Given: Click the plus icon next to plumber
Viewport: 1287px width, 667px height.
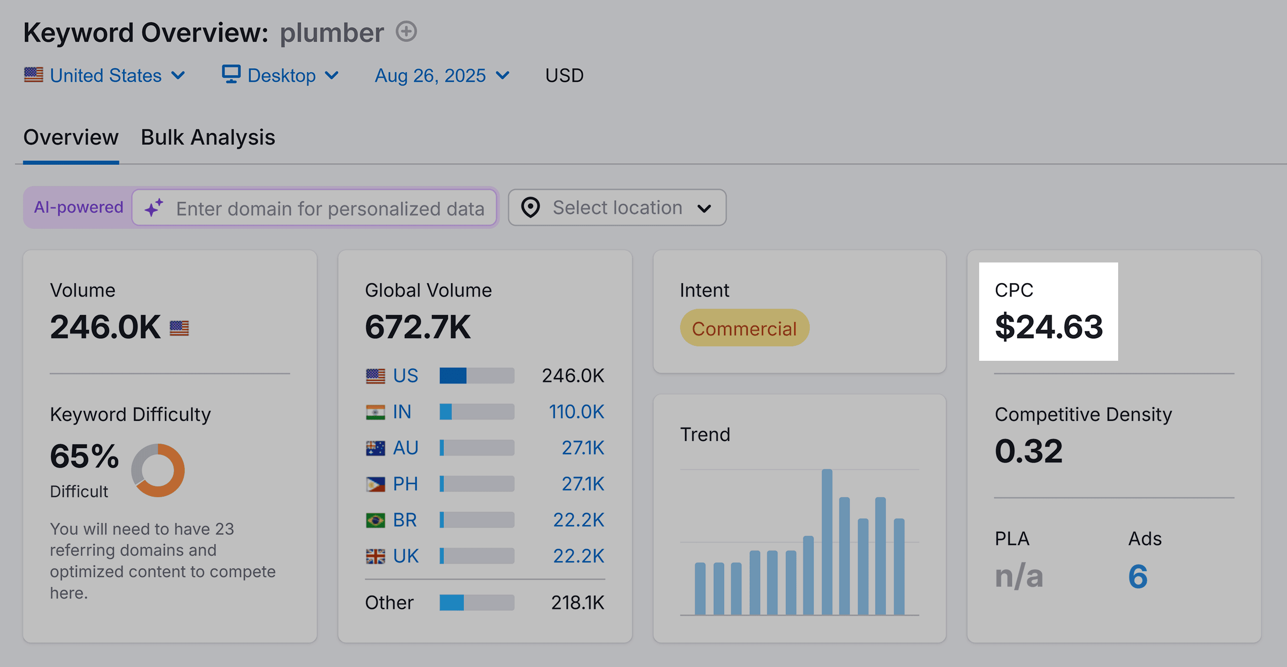Looking at the screenshot, I should tap(406, 32).
